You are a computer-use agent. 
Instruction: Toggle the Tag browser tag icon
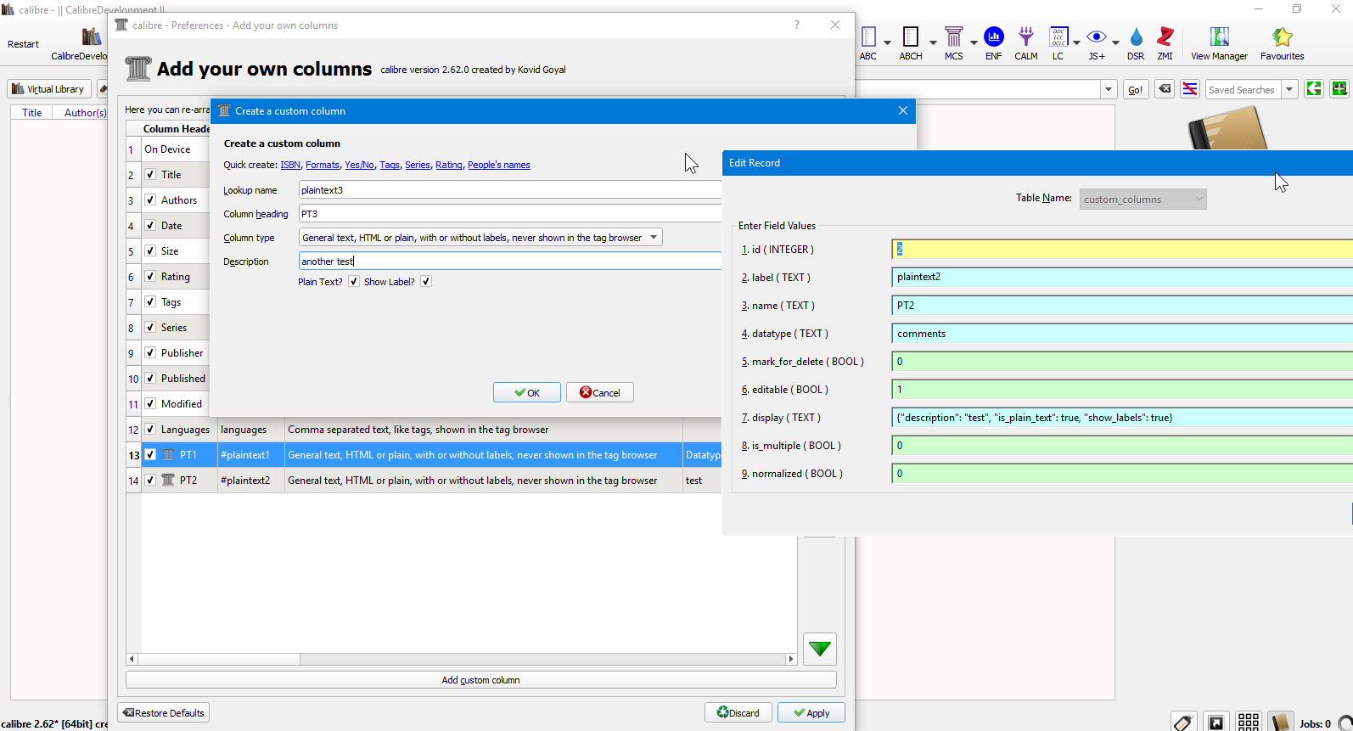coord(1184,722)
